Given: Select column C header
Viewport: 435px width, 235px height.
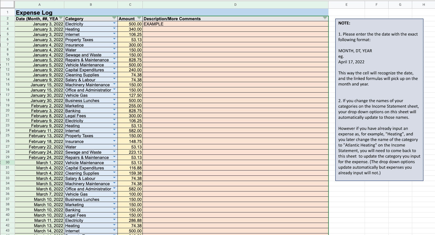Looking at the screenshot, I should pyautogui.click(x=130, y=4).
